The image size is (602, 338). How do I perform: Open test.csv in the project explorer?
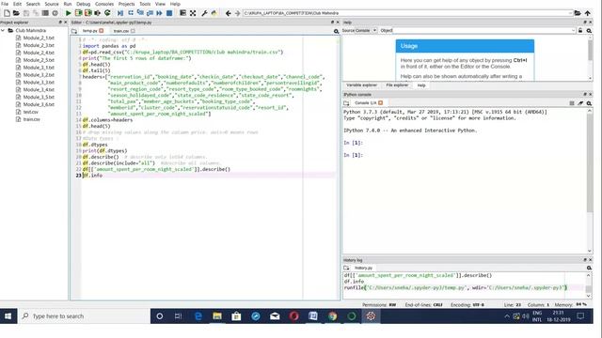point(30,112)
